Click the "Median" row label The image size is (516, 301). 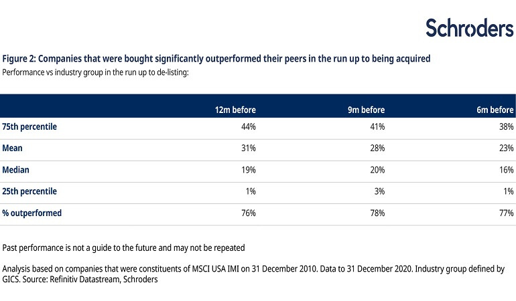point(16,170)
